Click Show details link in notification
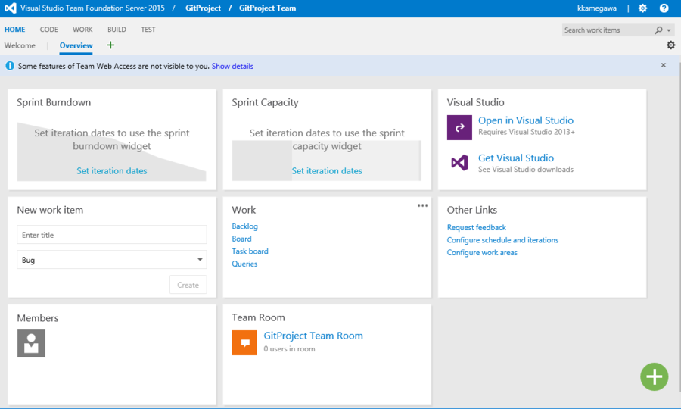 pyautogui.click(x=232, y=66)
